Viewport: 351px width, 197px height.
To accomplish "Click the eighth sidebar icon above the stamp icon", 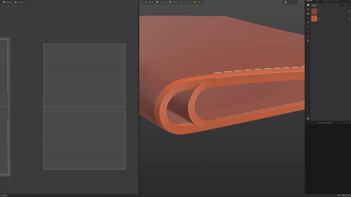I will (x=308, y=36).
